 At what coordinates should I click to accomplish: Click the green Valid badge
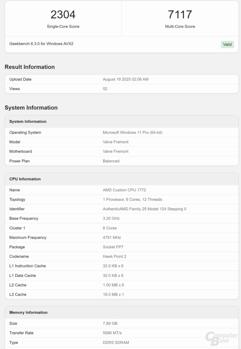coord(227,44)
